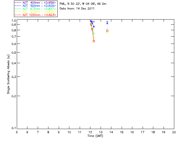Click x-axis tick label 16

click(x=132, y=132)
